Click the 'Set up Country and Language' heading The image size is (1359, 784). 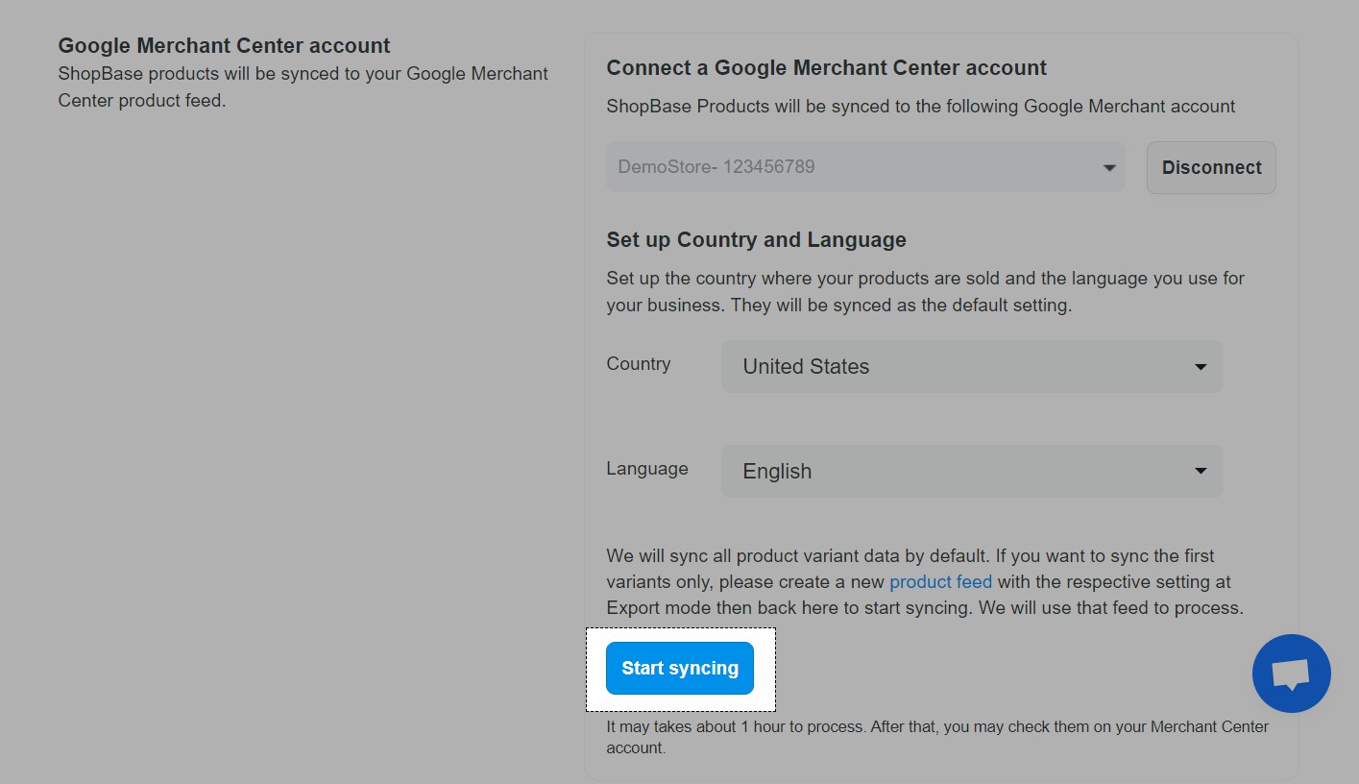pyautogui.click(x=756, y=239)
